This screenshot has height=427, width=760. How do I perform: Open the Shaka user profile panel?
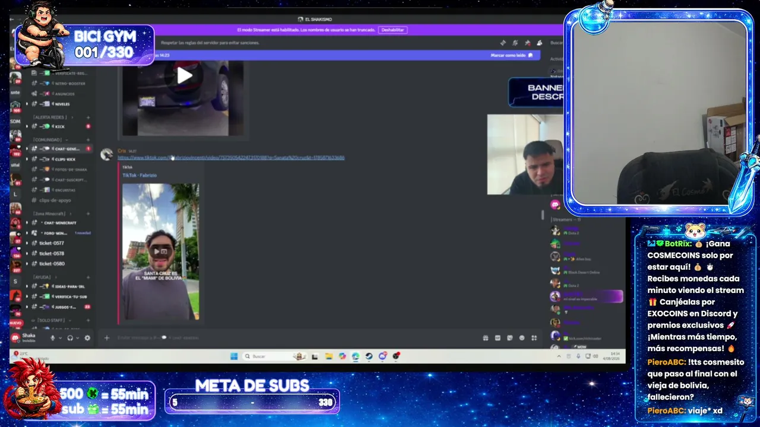point(28,337)
